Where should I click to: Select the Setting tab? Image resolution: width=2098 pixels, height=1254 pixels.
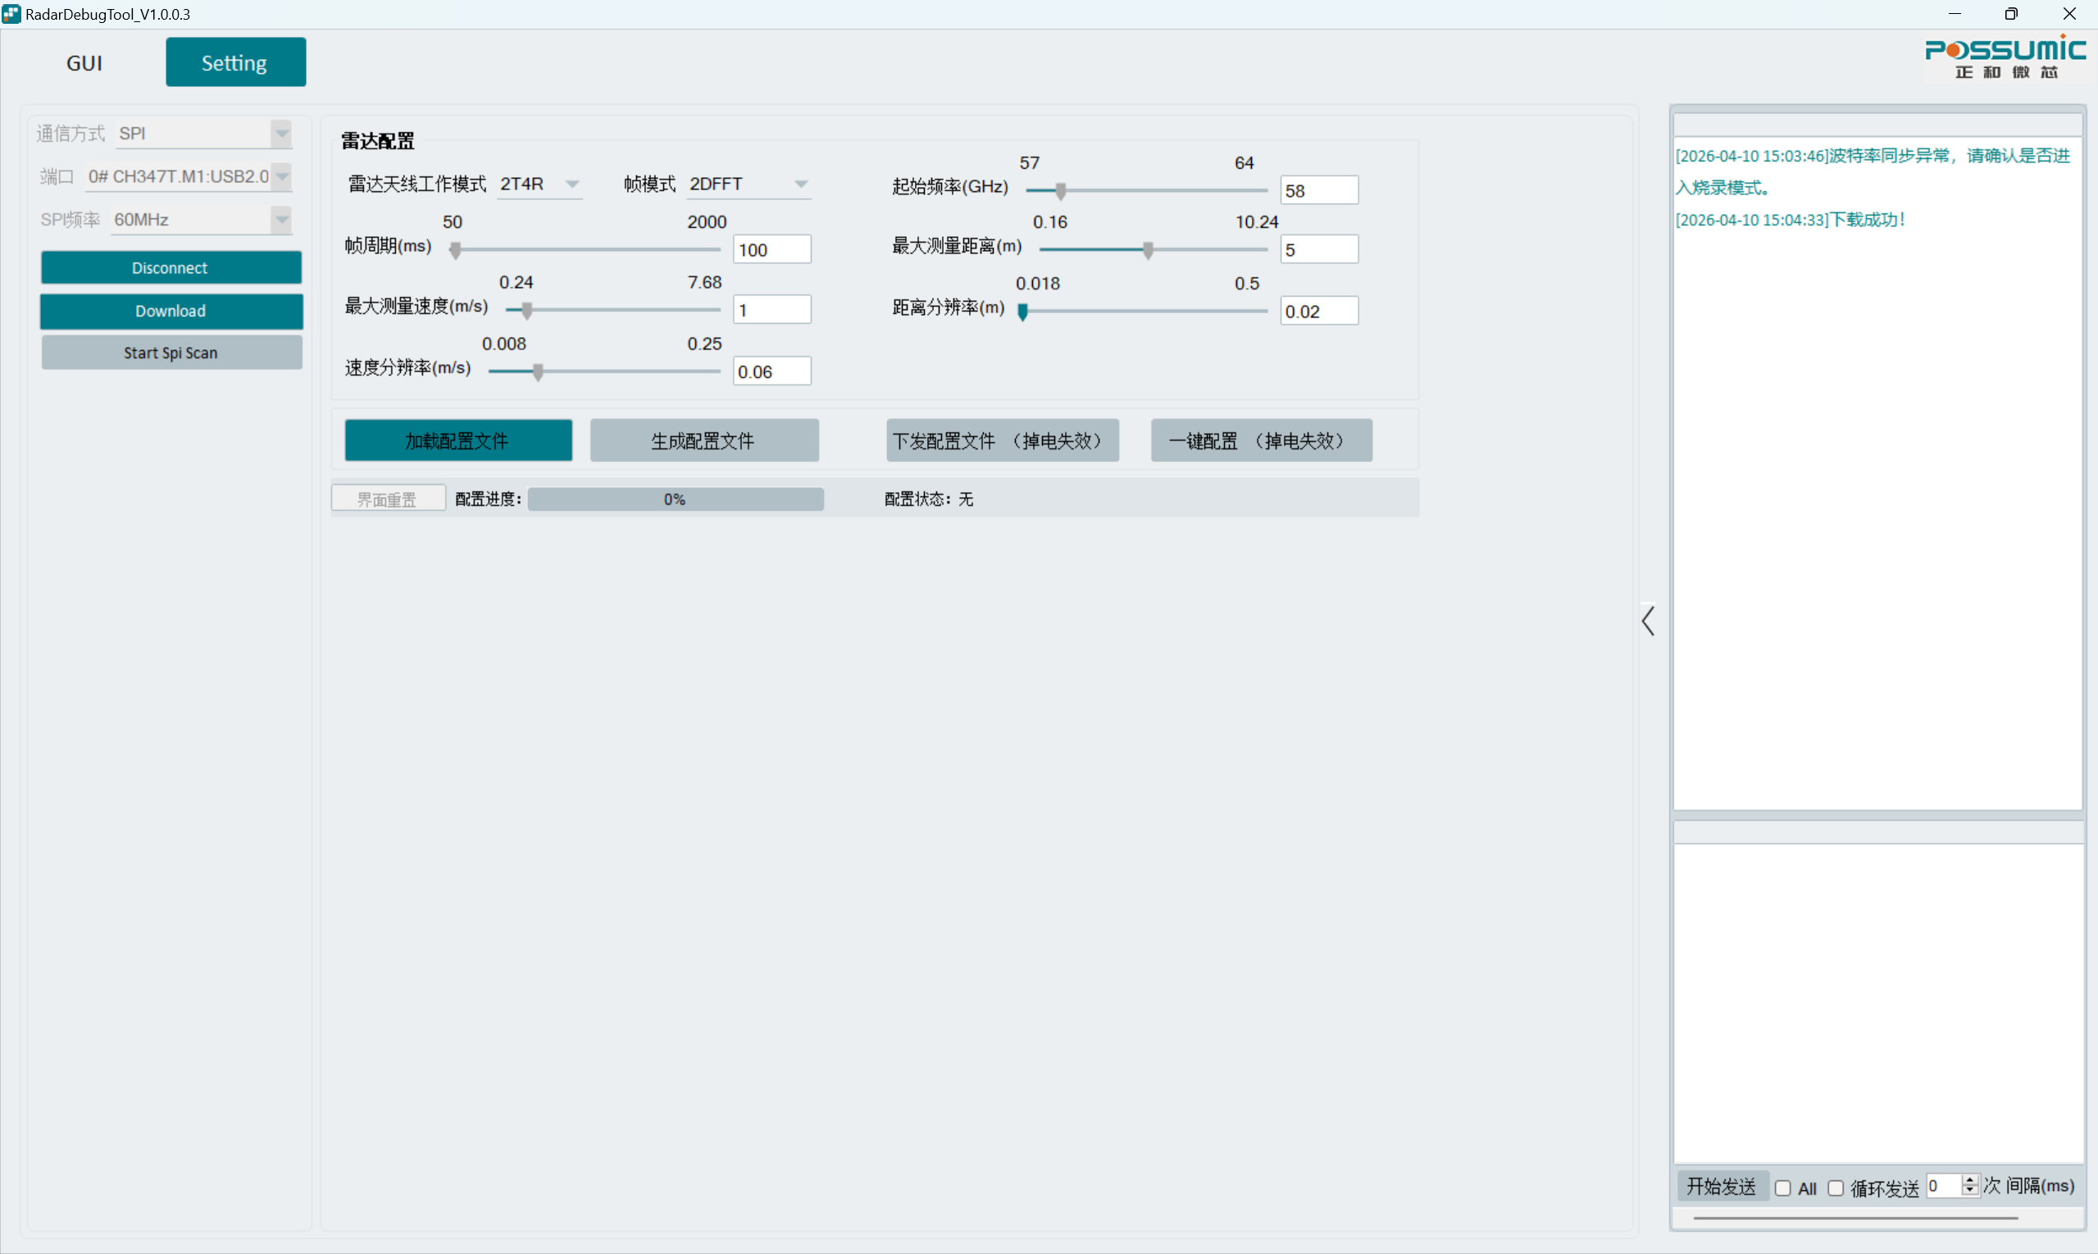[x=235, y=62]
